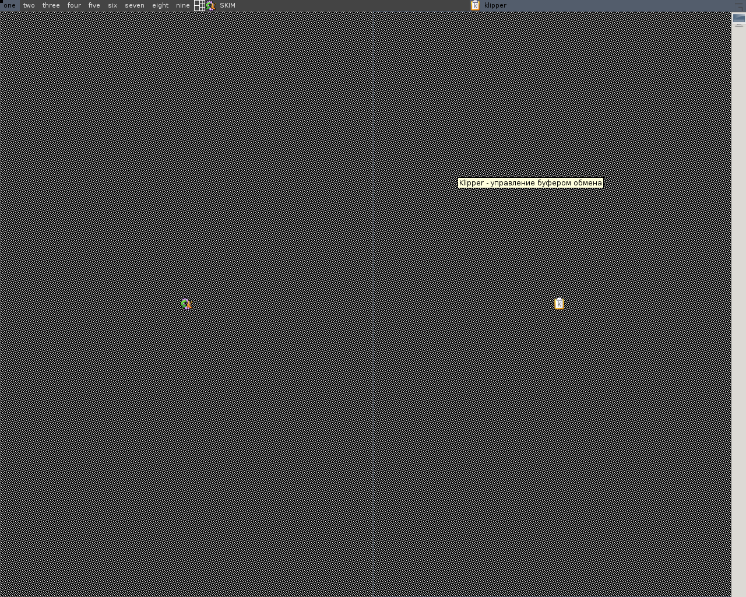Screen dimensions: 746x597
Task: Switch to workspace tag "one"
Action: [x=10, y=5]
